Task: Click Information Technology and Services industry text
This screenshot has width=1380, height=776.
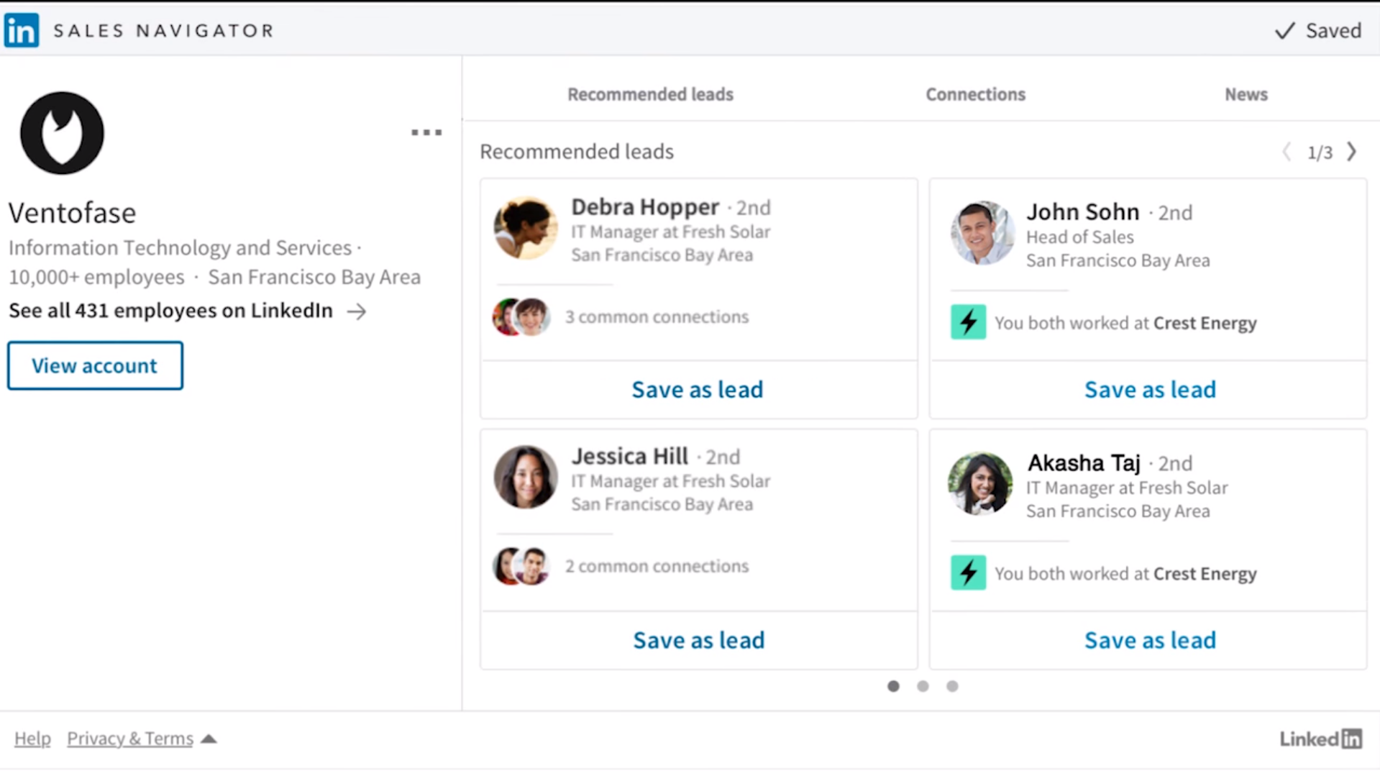Action: click(180, 247)
